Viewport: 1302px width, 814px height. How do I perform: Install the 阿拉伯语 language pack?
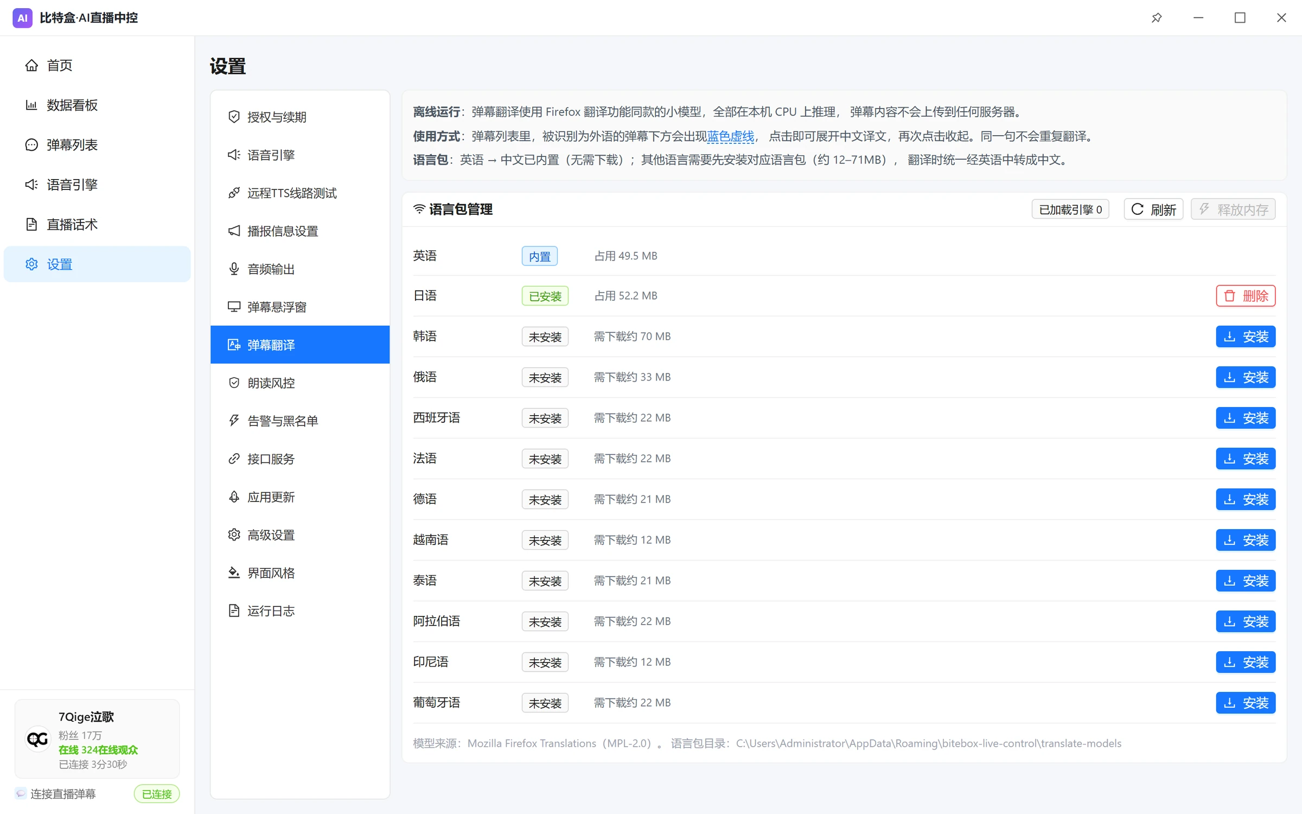click(1246, 621)
